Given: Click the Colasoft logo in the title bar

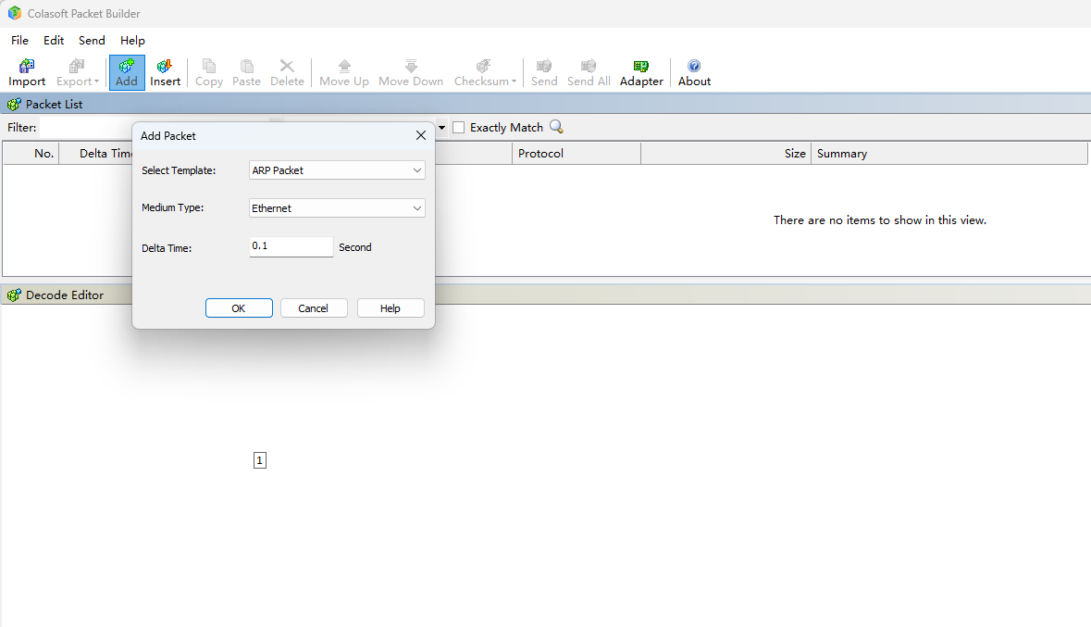Looking at the screenshot, I should coord(14,13).
